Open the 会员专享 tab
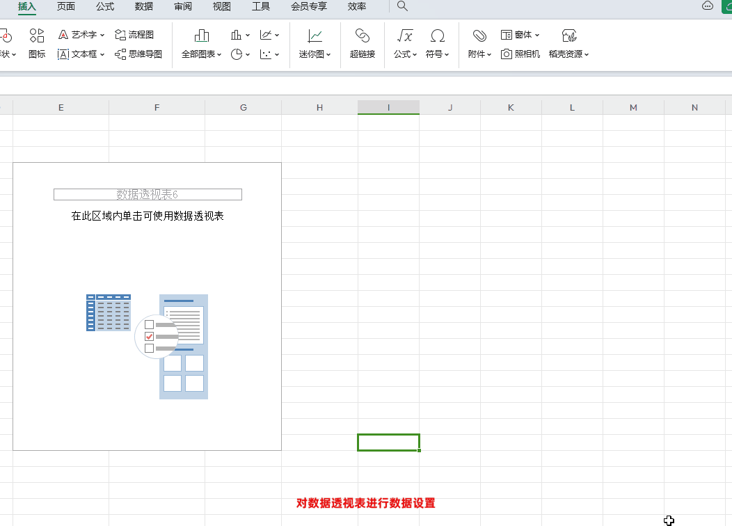Viewport: 732px width, 526px height. 309,6
